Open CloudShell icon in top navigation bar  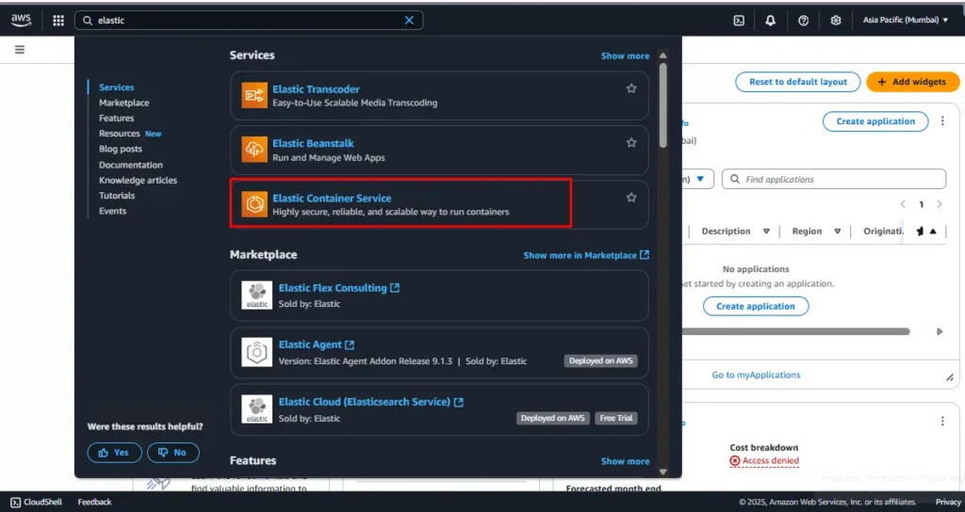click(739, 21)
